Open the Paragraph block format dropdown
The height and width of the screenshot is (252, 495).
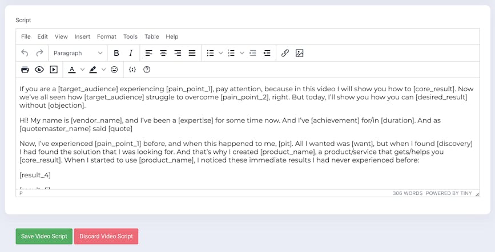(78, 53)
